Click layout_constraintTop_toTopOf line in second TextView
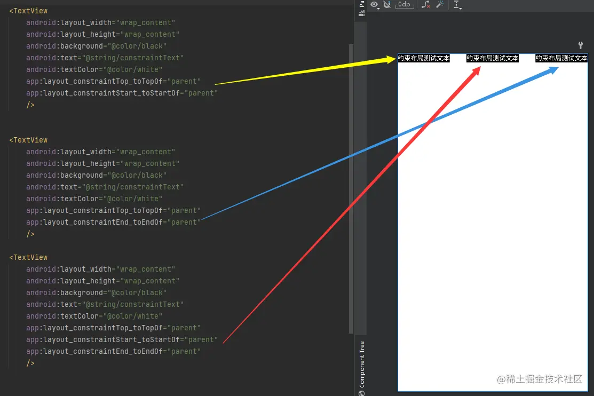 (113, 210)
